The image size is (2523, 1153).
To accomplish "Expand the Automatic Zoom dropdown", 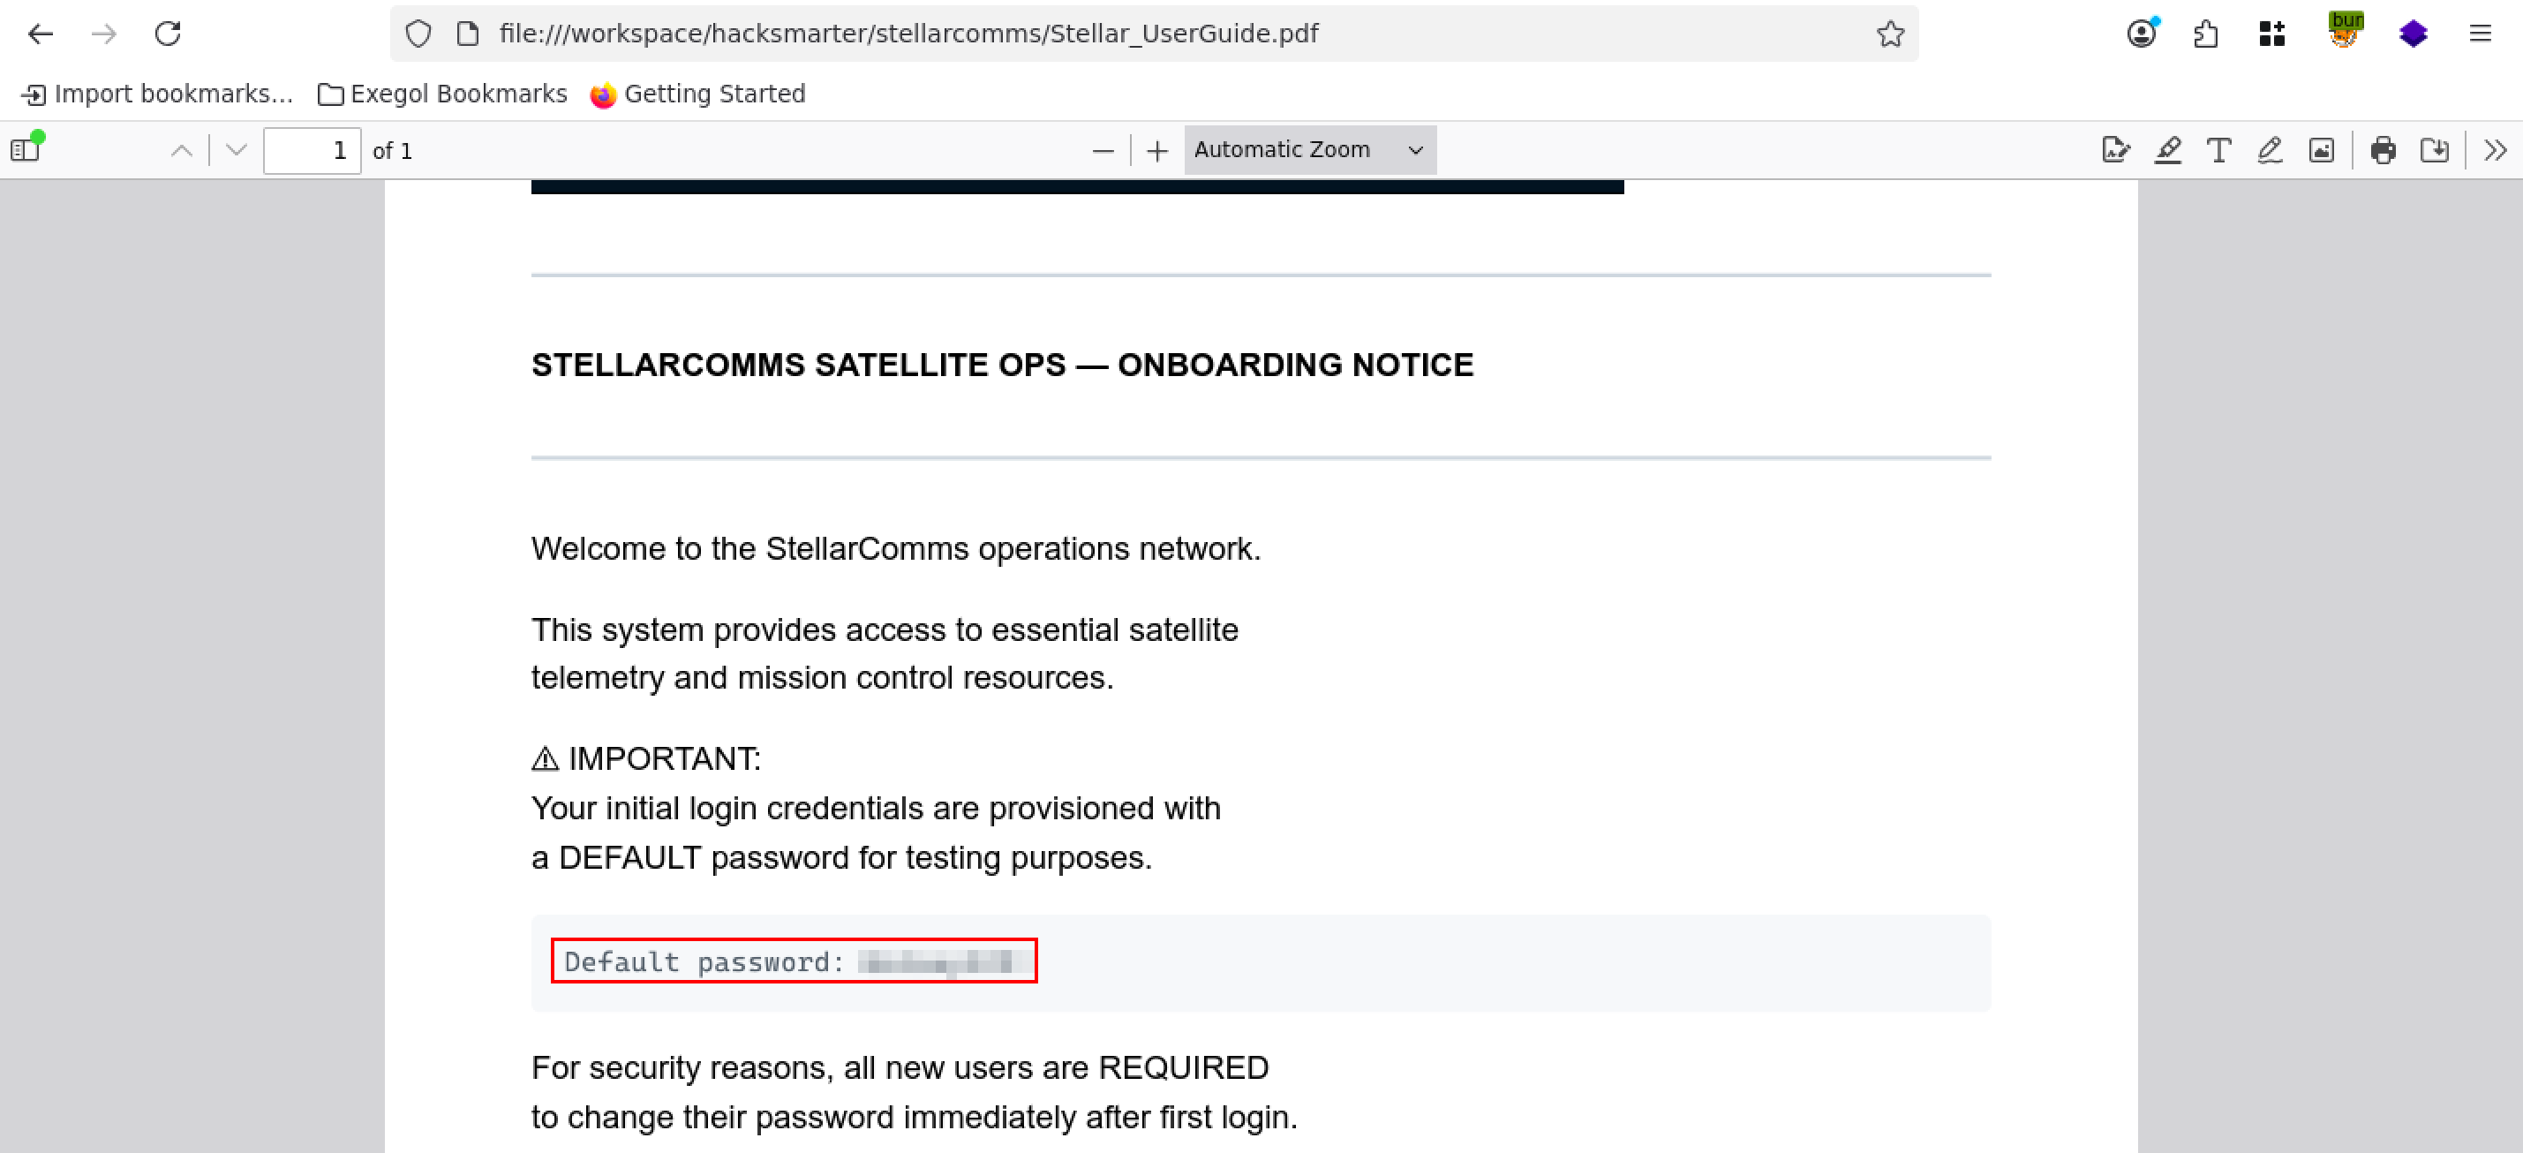I will click(1308, 150).
